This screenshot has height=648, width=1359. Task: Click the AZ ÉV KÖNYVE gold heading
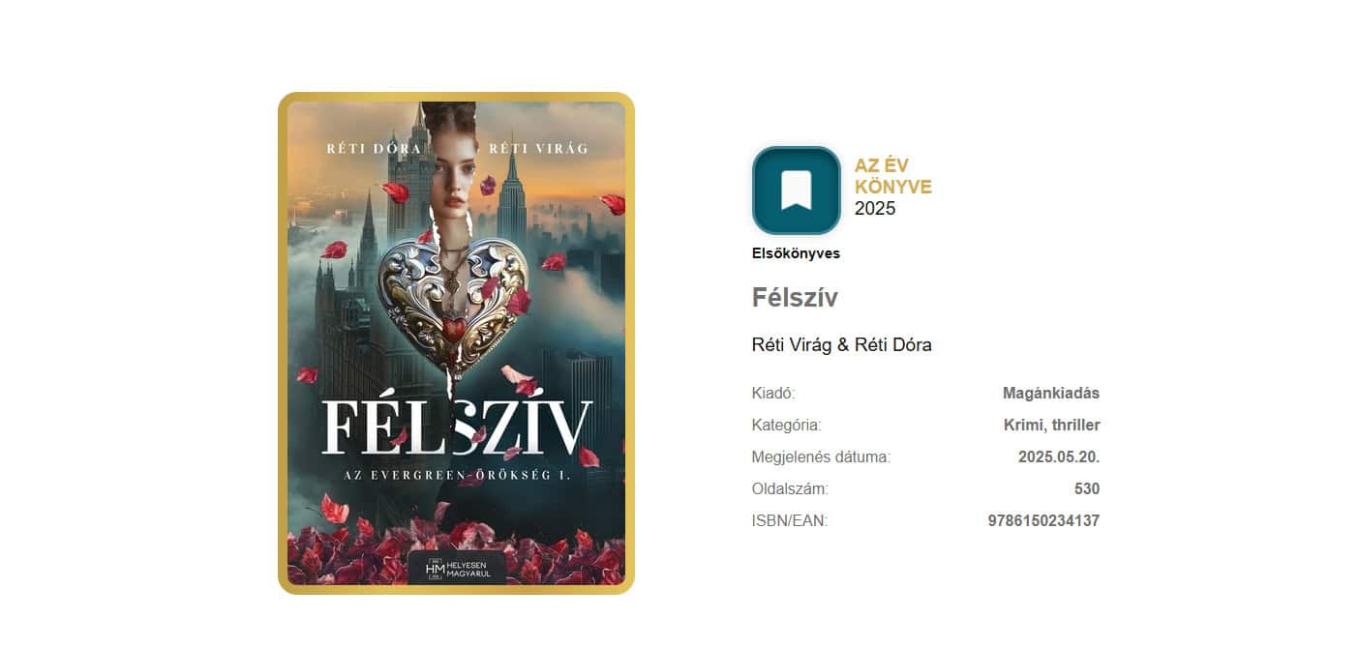click(x=892, y=176)
